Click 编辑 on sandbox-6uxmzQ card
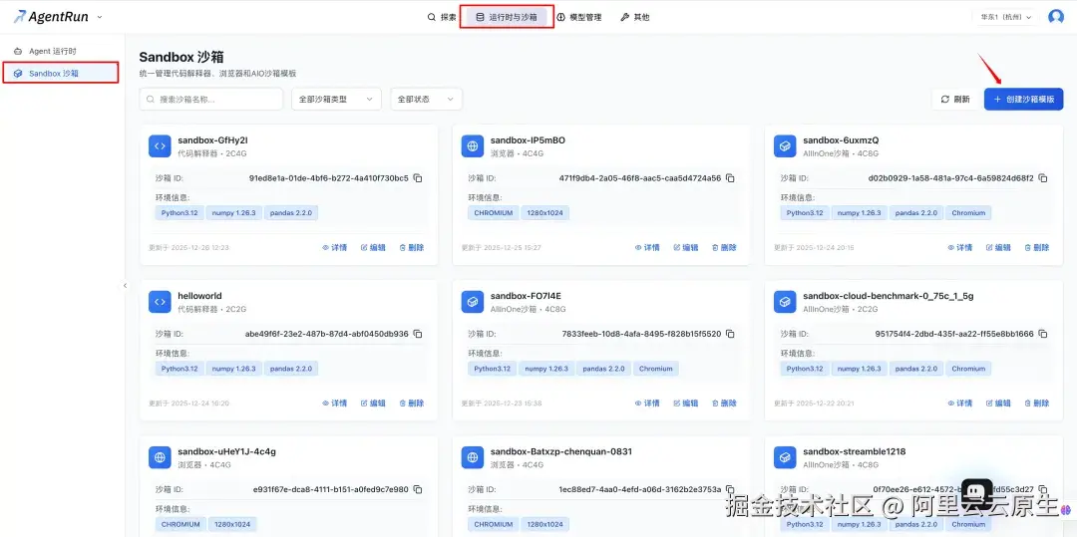The image size is (1077, 537). tap(998, 248)
